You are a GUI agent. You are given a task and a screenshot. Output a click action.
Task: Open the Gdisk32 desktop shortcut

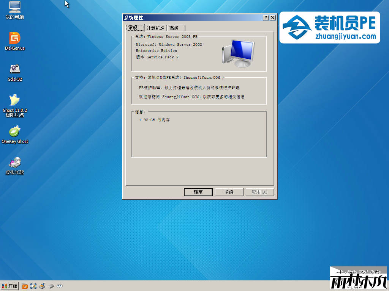pos(14,69)
